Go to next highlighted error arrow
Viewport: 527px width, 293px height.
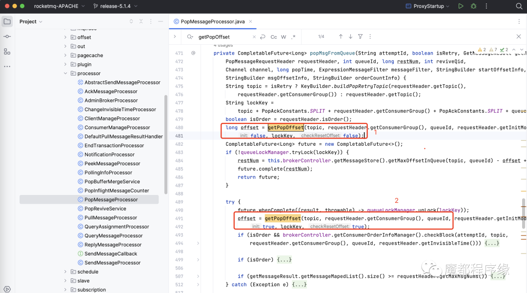tap(522, 50)
